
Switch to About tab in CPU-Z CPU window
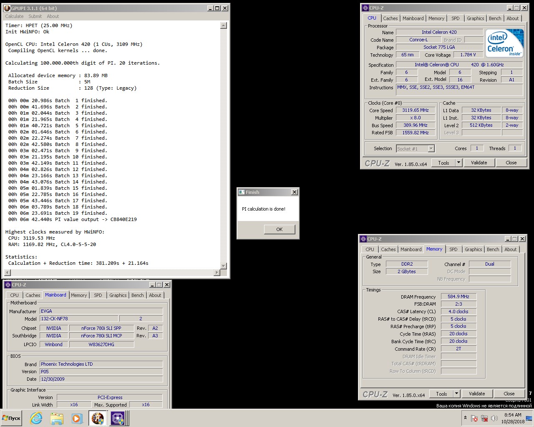click(x=513, y=18)
